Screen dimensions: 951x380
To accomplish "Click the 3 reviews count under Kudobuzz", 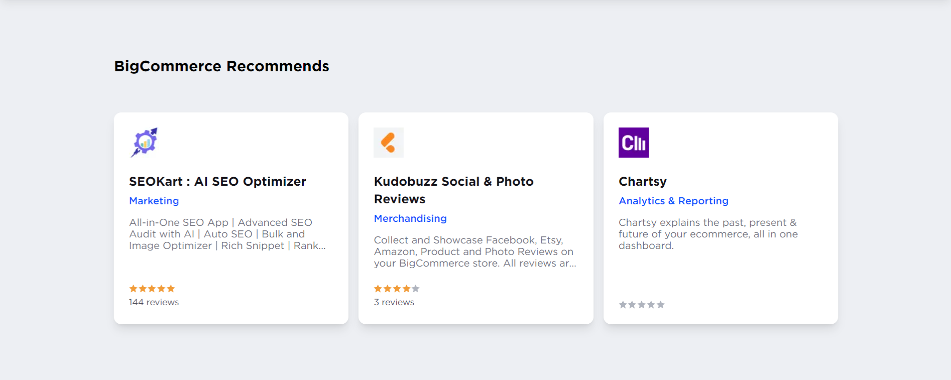I will pos(394,302).
